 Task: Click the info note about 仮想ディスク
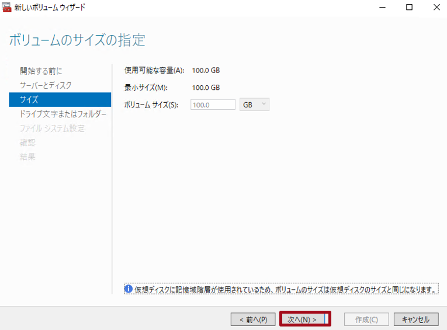tap(282, 289)
